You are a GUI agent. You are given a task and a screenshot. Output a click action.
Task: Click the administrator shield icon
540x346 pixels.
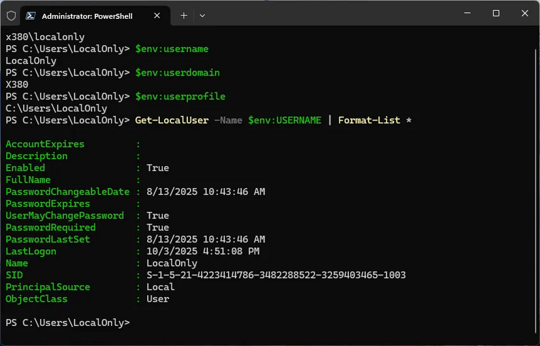pyautogui.click(x=11, y=15)
